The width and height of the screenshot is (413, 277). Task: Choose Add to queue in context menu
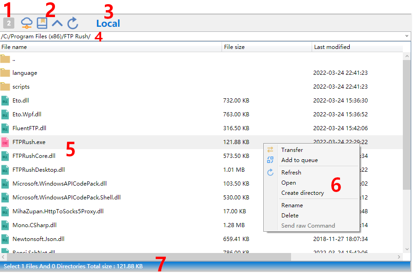click(311, 160)
